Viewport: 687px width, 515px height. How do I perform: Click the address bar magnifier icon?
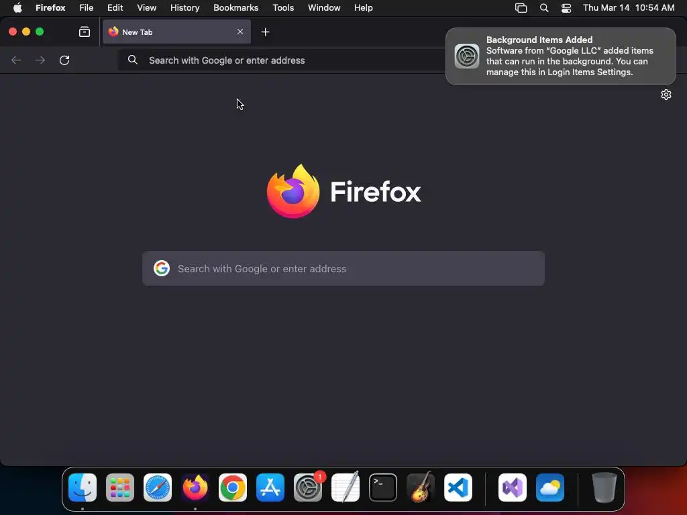[133, 60]
